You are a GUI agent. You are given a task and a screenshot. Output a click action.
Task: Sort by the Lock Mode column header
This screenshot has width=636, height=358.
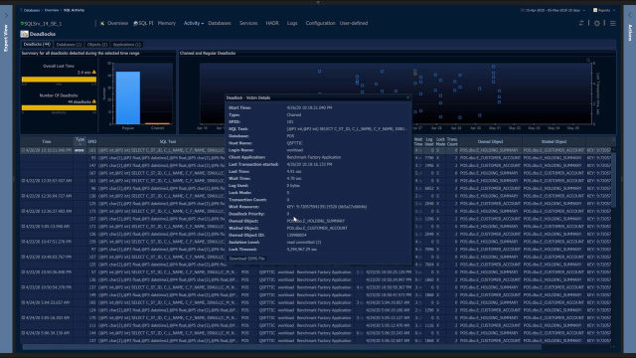440,141
